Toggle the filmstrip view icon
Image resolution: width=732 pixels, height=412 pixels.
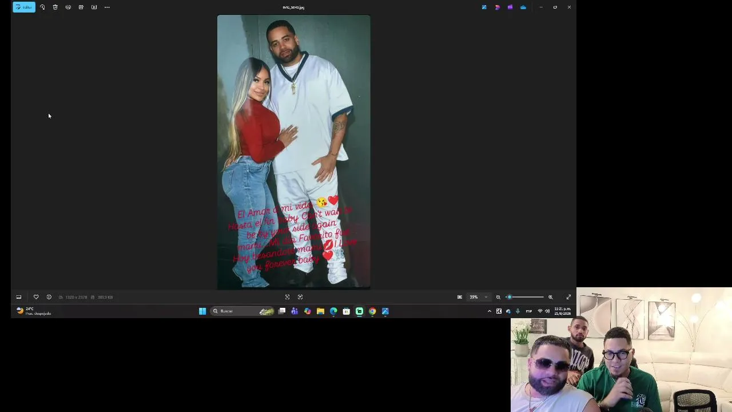[x=19, y=297]
